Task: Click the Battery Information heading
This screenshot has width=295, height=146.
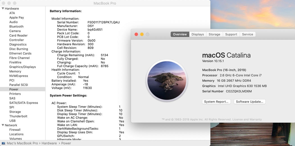Action: click(x=66, y=11)
